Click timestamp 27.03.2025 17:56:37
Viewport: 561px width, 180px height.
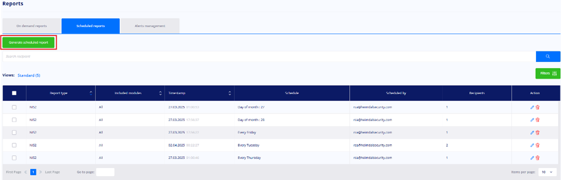tap(183, 120)
